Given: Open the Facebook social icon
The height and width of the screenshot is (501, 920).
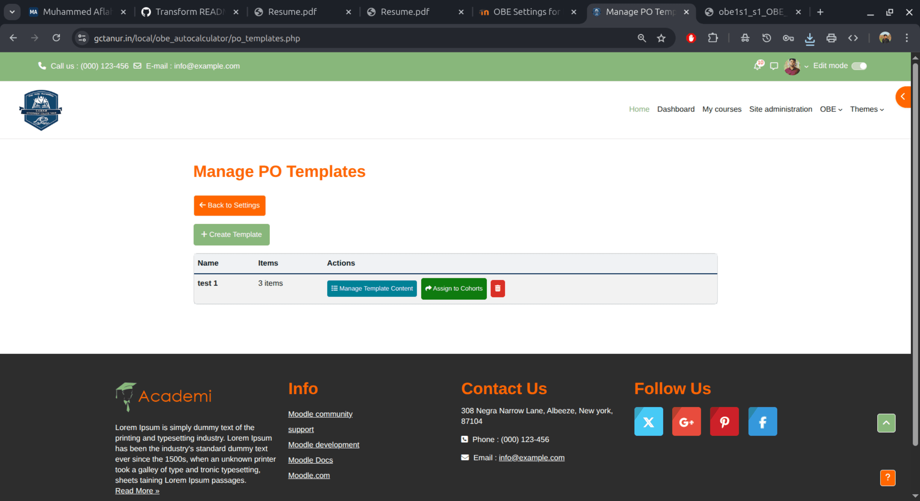Looking at the screenshot, I should pos(762,422).
